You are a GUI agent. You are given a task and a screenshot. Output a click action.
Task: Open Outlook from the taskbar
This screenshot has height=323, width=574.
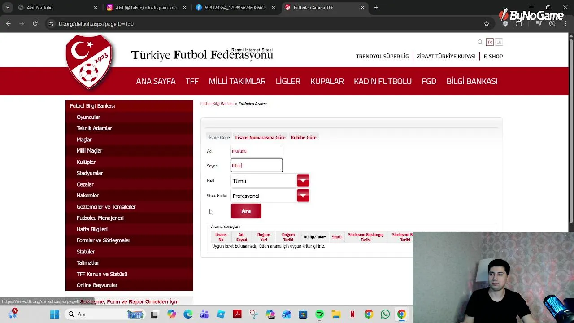point(287,314)
